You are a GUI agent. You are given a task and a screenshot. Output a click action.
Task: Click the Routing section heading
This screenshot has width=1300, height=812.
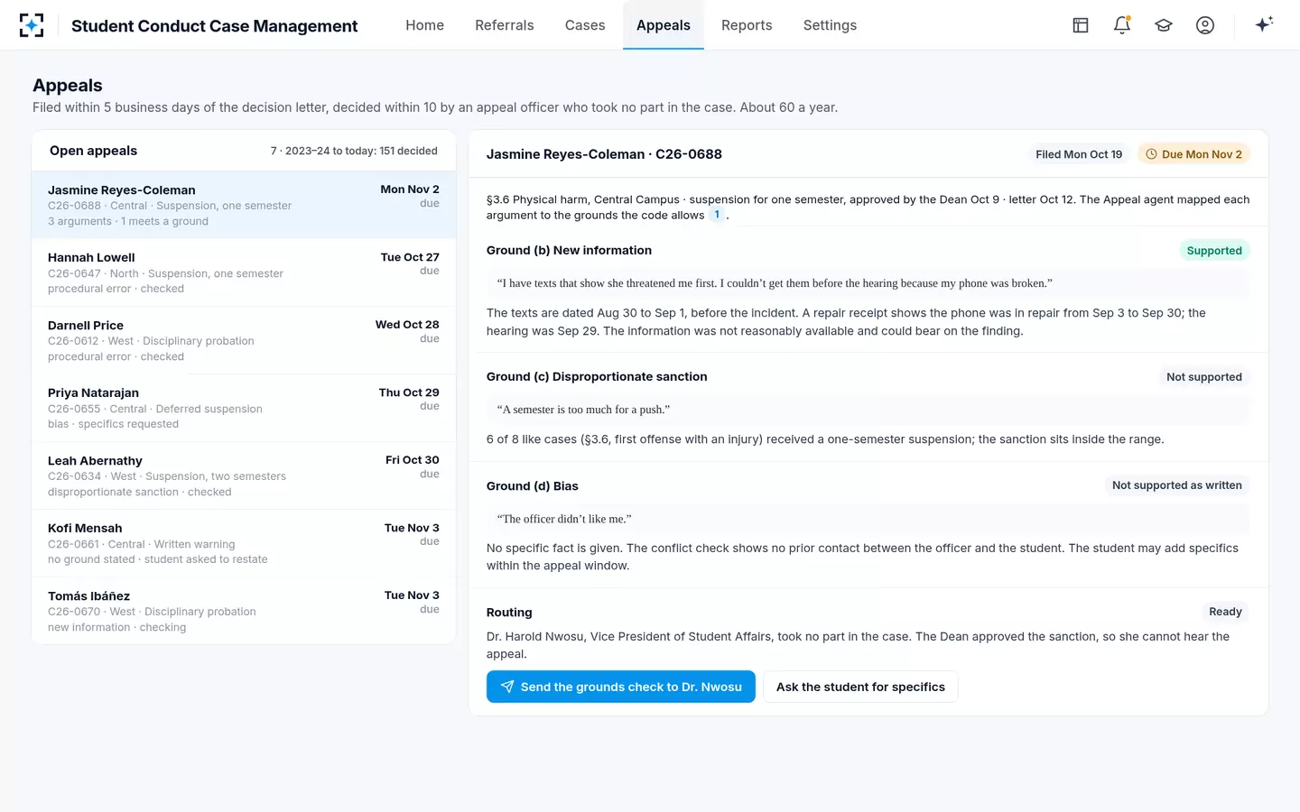[x=509, y=613]
